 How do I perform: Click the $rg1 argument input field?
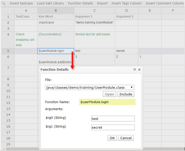click(x=113, y=127)
